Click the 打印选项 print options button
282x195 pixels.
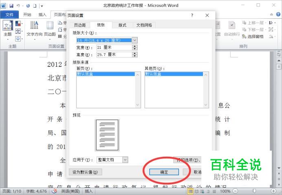pos(187,160)
